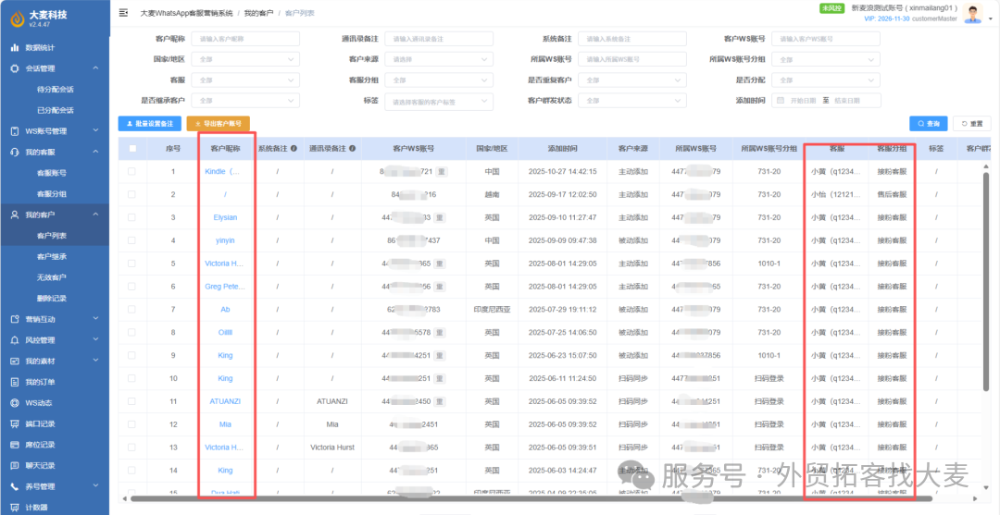Open the 是否继承客户 dropdown
This screenshot has width=1000, height=515.
(245, 101)
